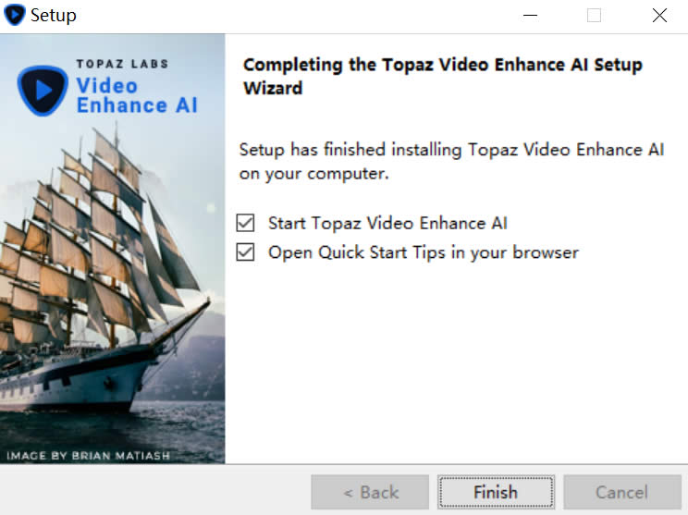Viewport: 688px width, 515px height.
Task: Click the Cancel button
Action: tap(622, 492)
